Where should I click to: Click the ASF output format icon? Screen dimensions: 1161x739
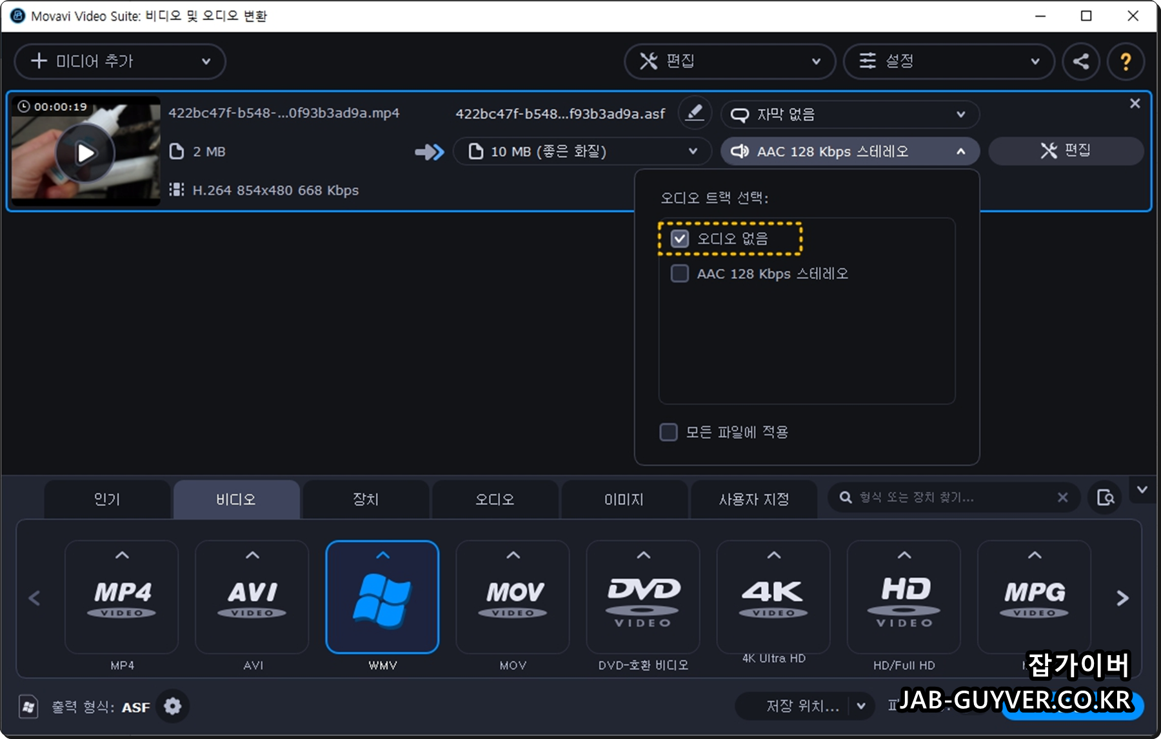pos(28,707)
